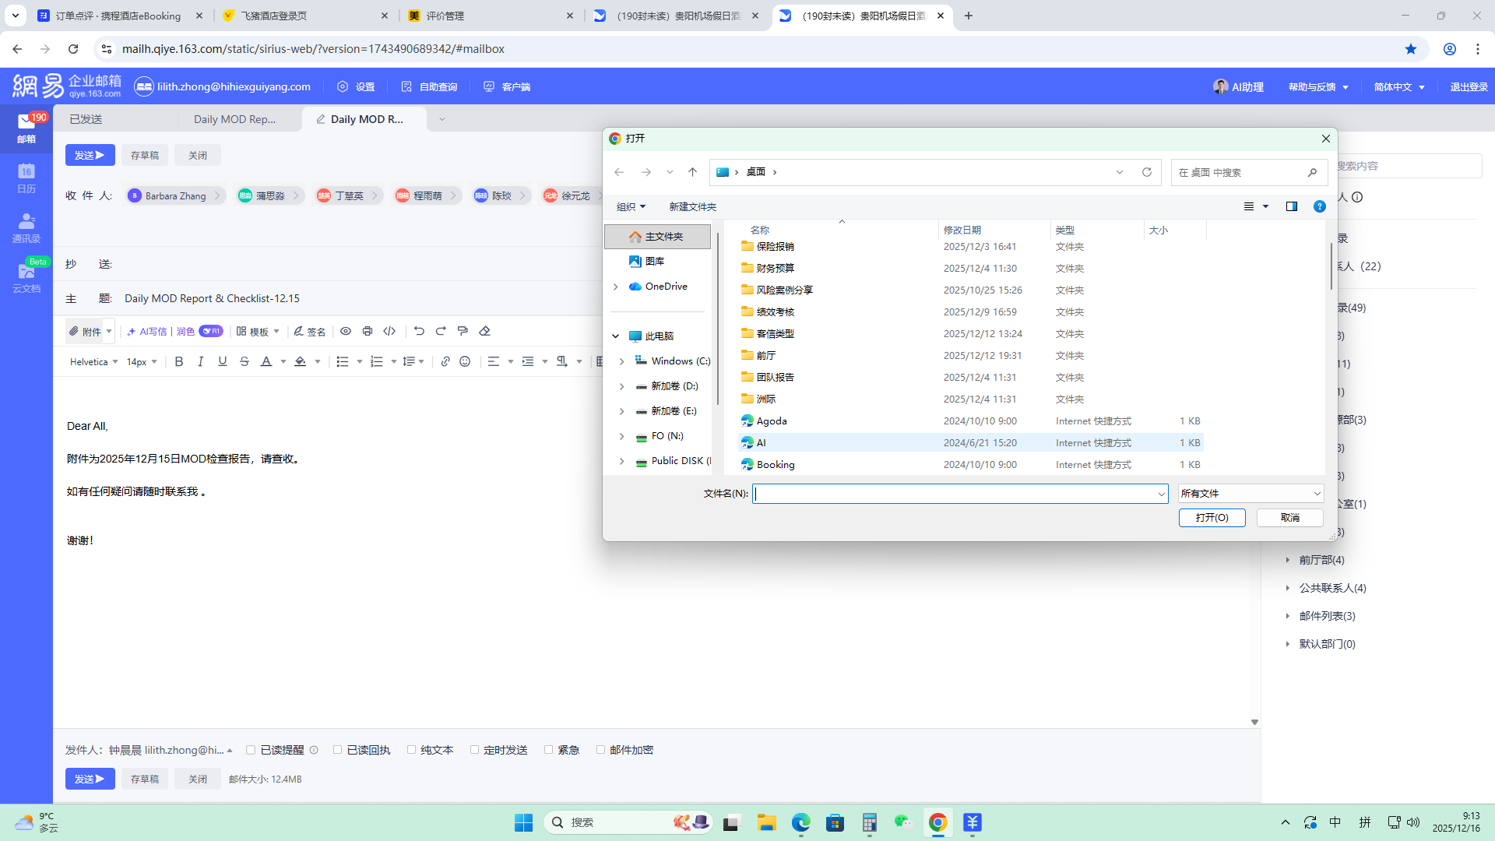Viewport: 1495px width, 841px height.
Task: Open the 所有文件 file type dropdown
Action: 1251,493
